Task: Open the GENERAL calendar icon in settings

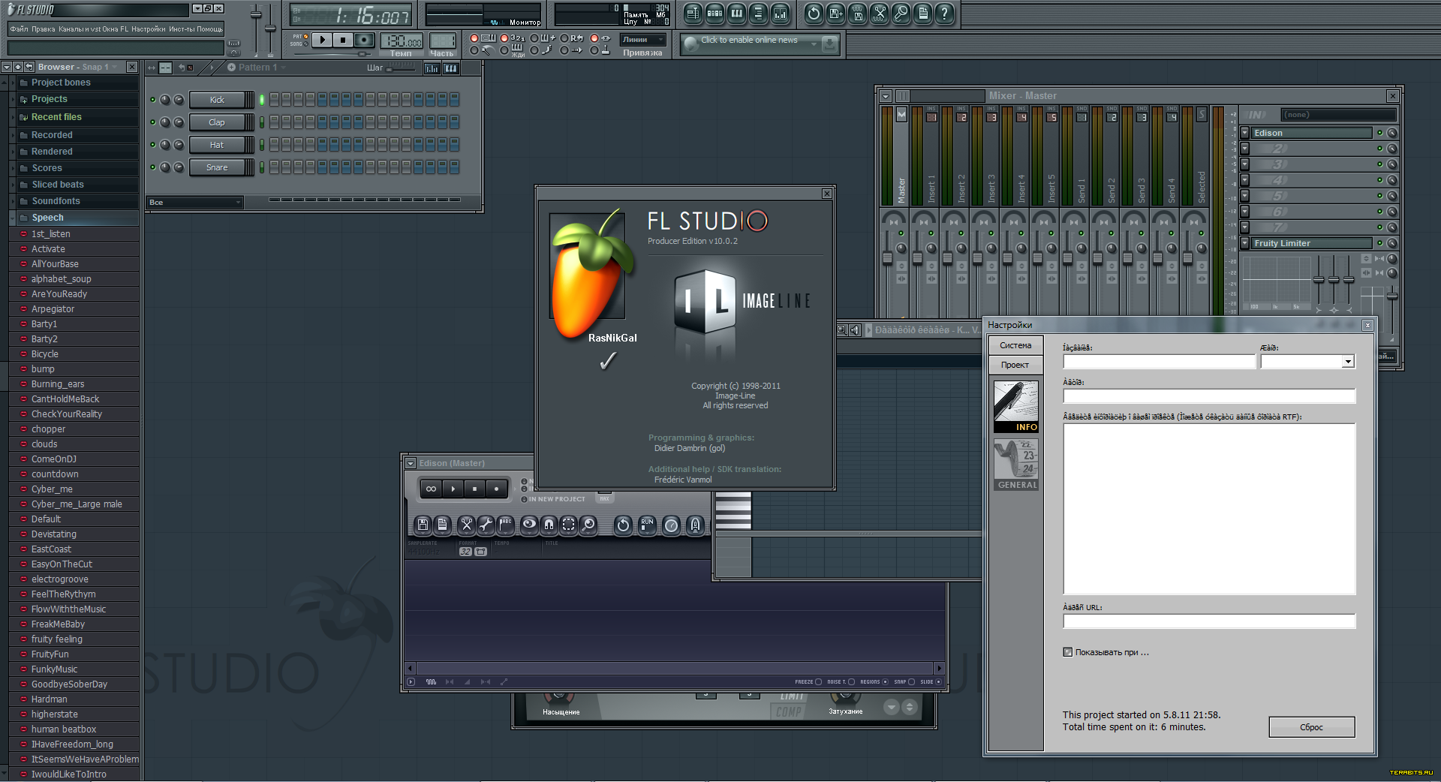Action: pyautogui.click(x=1016, y=465)
